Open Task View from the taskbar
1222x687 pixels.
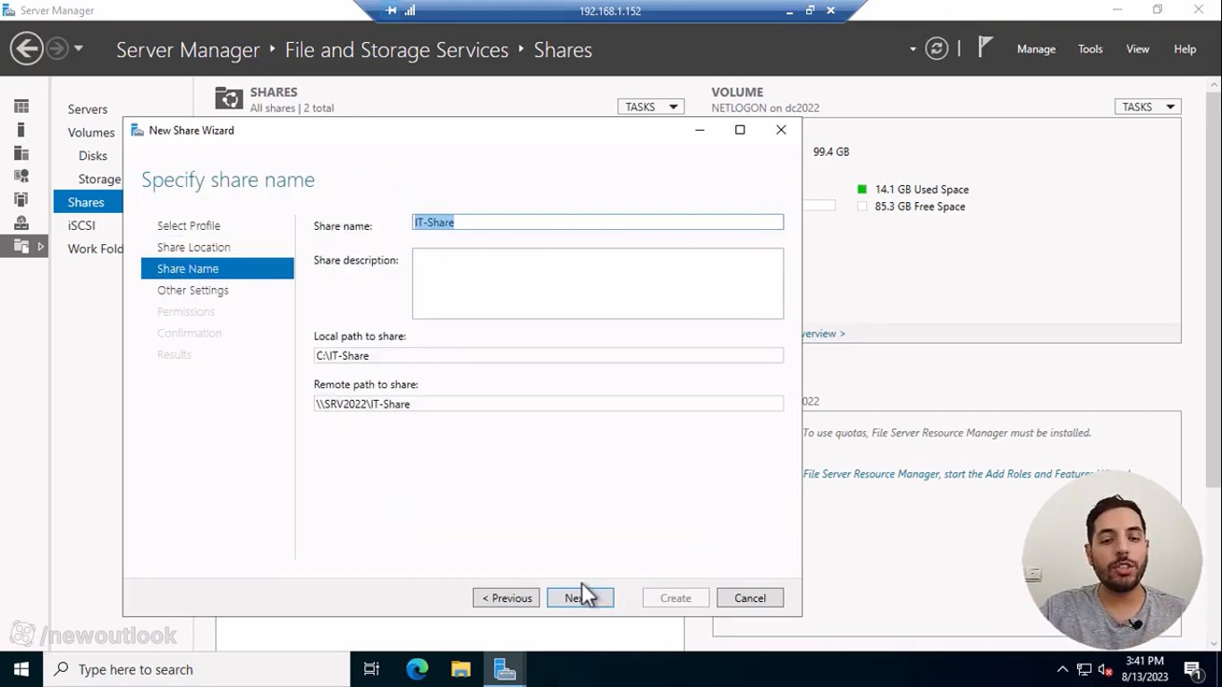pos(371,669)
